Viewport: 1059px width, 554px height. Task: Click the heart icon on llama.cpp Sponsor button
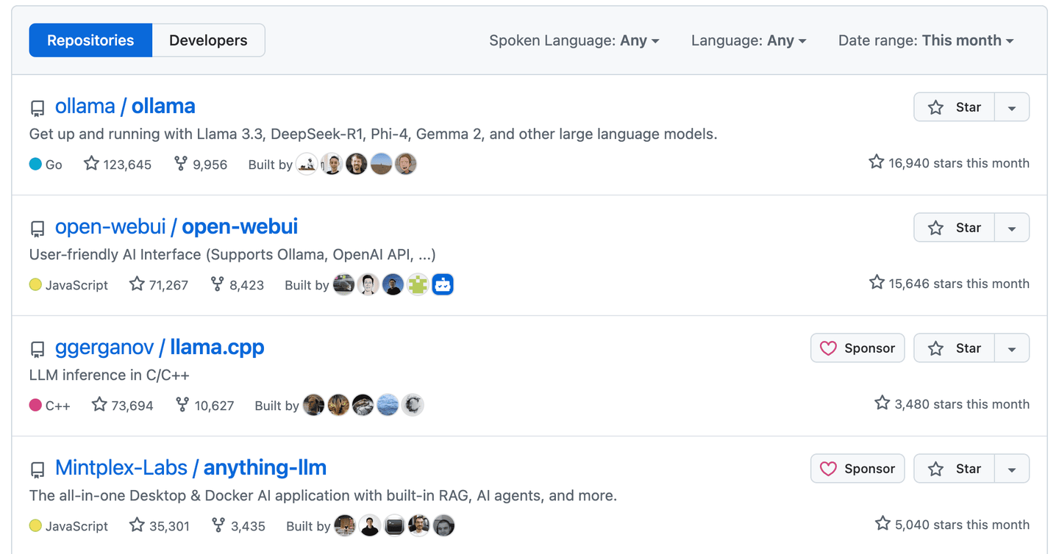click(x=829, y=348)
